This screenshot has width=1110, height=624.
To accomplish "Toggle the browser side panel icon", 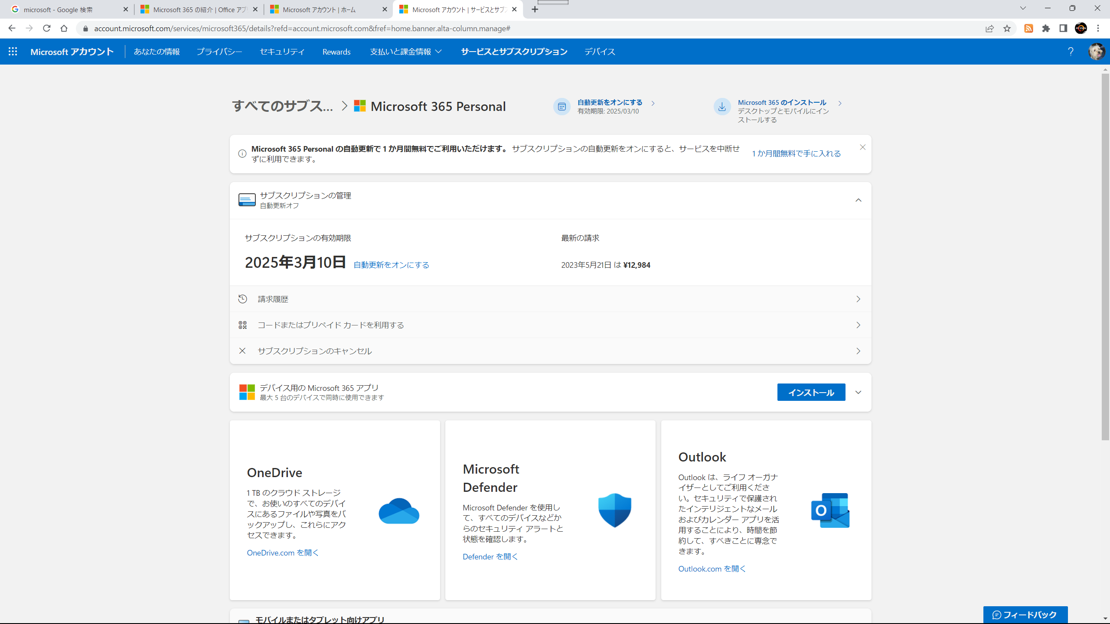I will tap(1063, 29).
